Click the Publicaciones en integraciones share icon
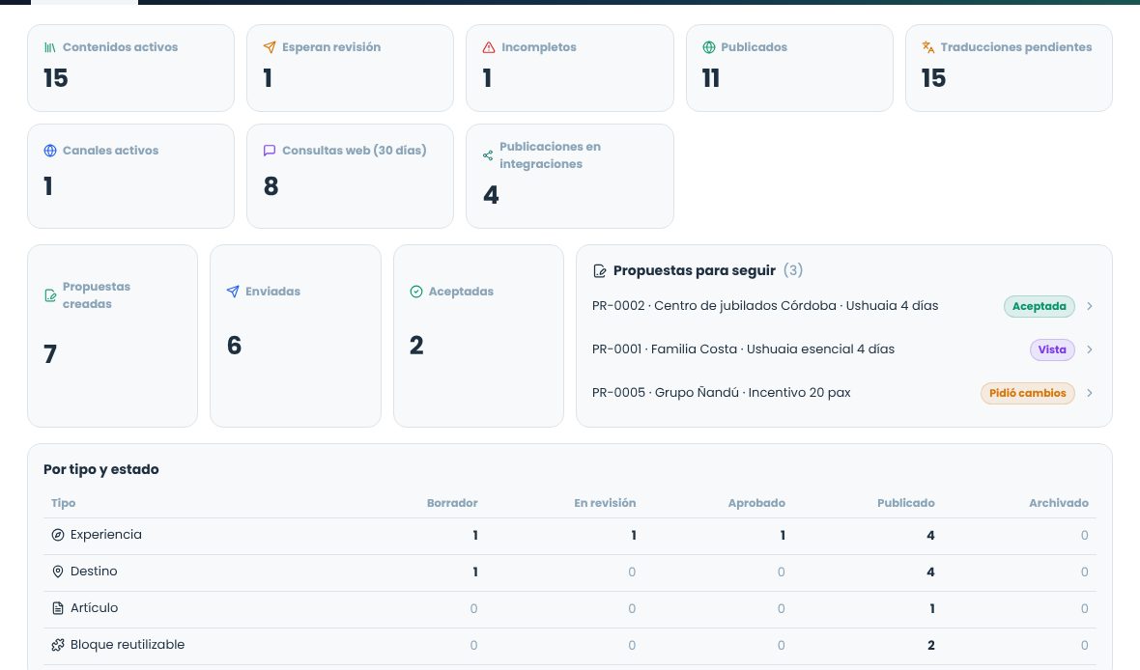Screen dimensions: 1140x670 coord(488,155)
